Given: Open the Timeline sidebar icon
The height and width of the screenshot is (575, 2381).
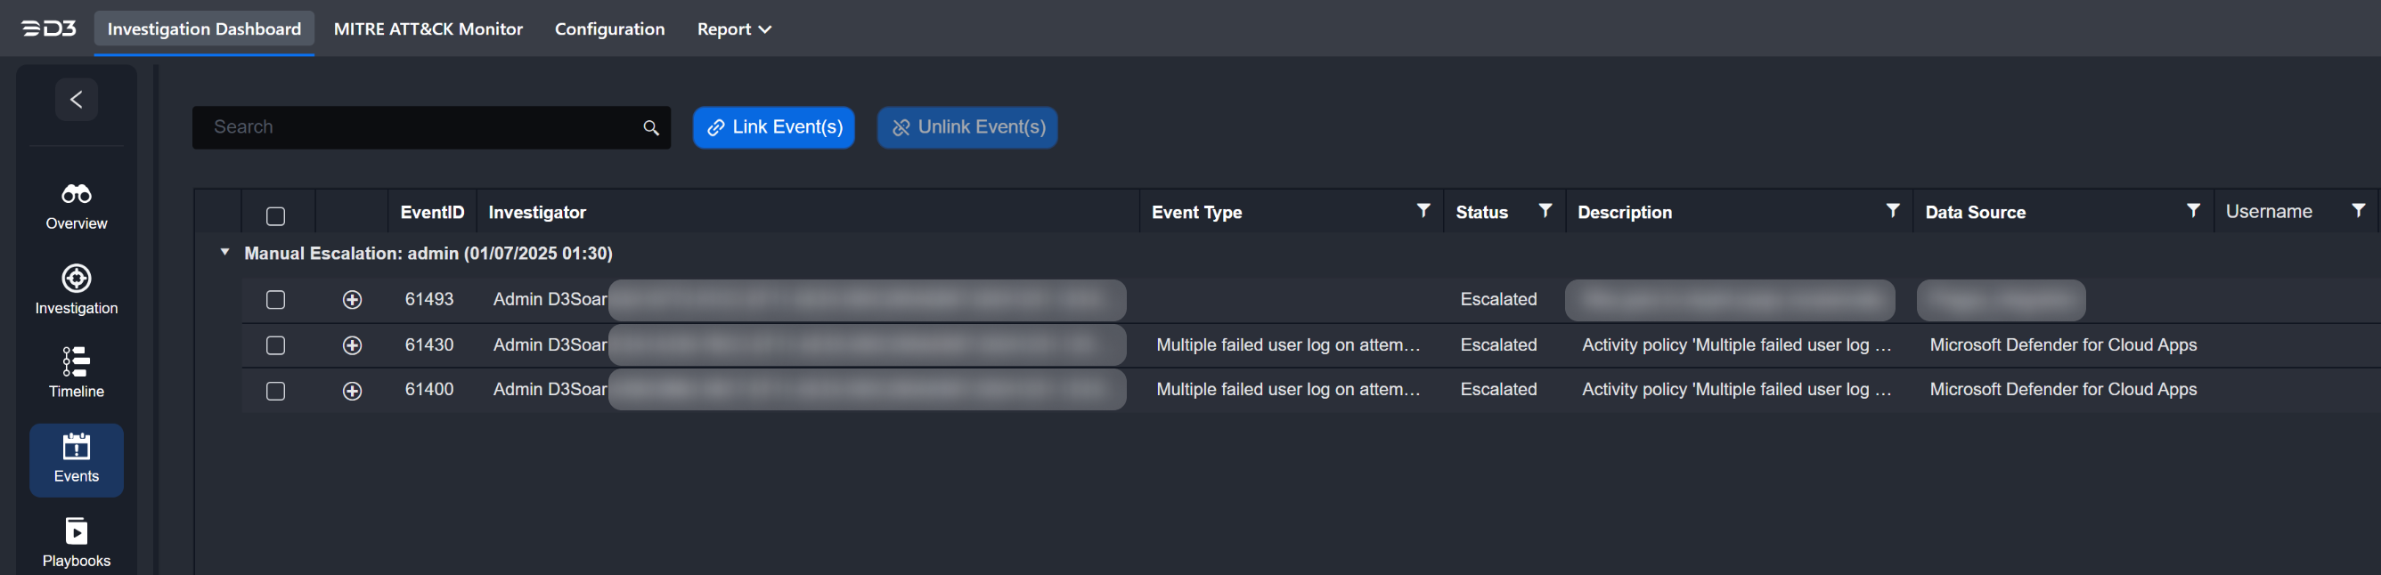Looking at the screenshot, I should [x=76, y=360].
